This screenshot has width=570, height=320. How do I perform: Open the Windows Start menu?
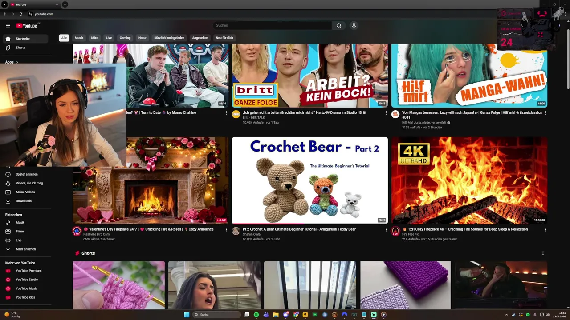pos(187,315)
